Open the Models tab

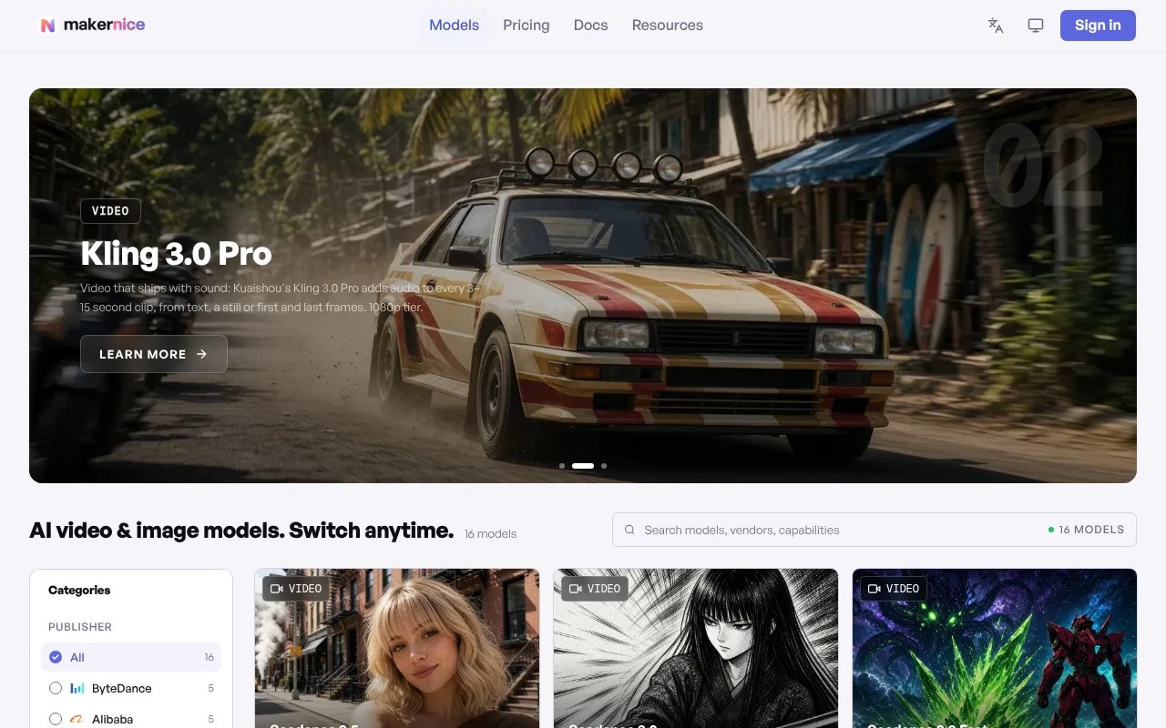point(454,25)
